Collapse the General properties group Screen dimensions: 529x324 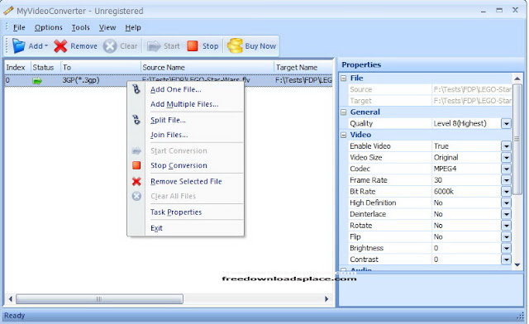pos(344,112)
